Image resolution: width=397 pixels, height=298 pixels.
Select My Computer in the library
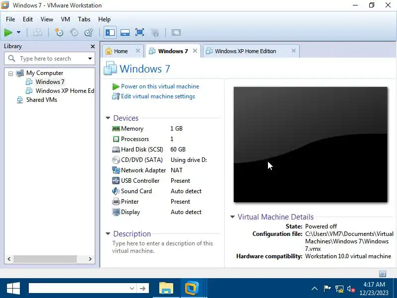point(45,73)
